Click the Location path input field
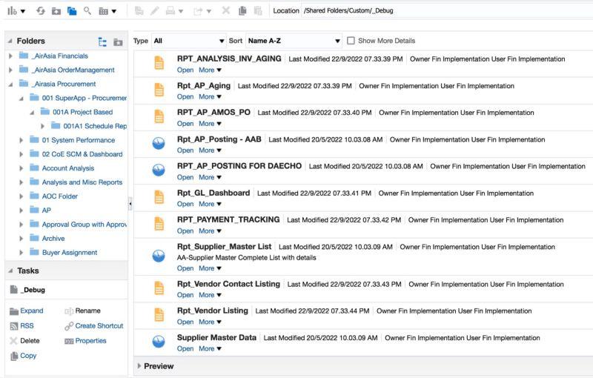The width and height of the screenshot is (593, 378). pyautogui.click(x=448, y=10)
